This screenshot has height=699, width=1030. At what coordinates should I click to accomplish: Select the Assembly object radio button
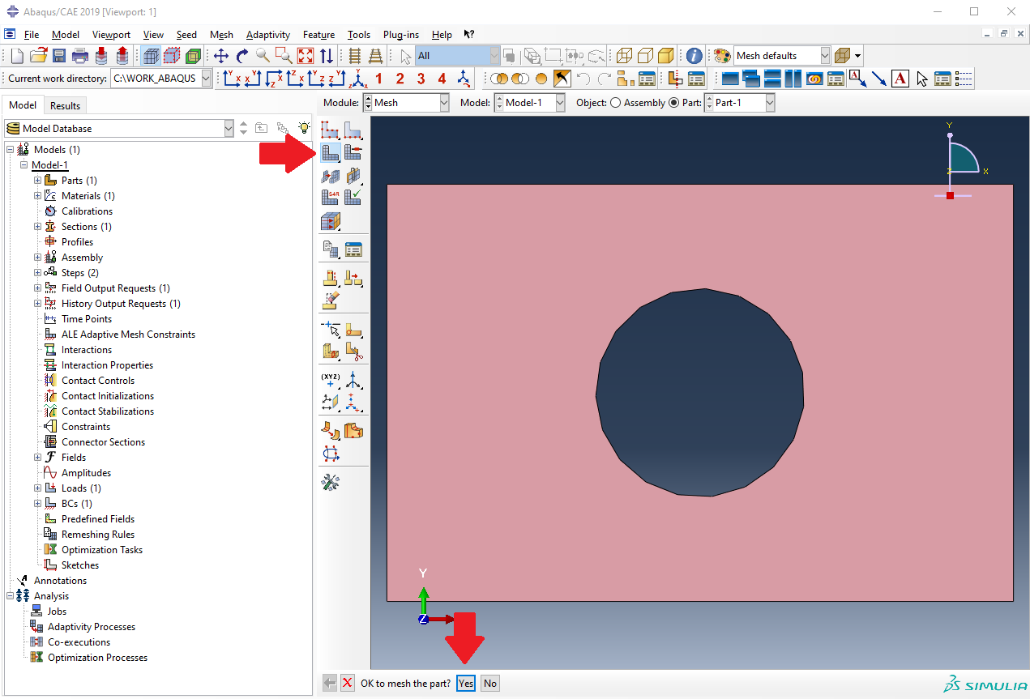pyautogui.click(x=615, y=103)
